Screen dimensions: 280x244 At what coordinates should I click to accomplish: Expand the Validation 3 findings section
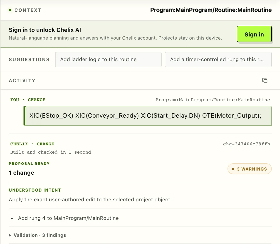[38, 235]
